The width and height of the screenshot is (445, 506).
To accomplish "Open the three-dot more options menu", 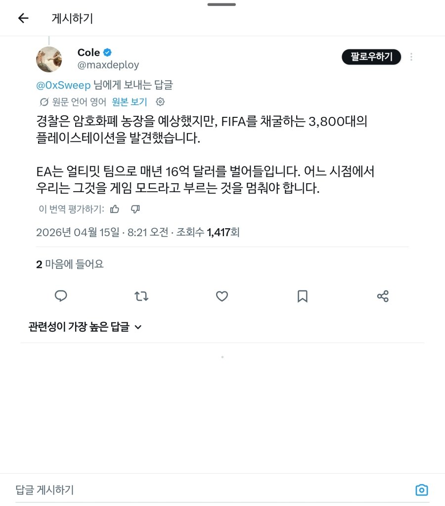I will tap(411, 57).
